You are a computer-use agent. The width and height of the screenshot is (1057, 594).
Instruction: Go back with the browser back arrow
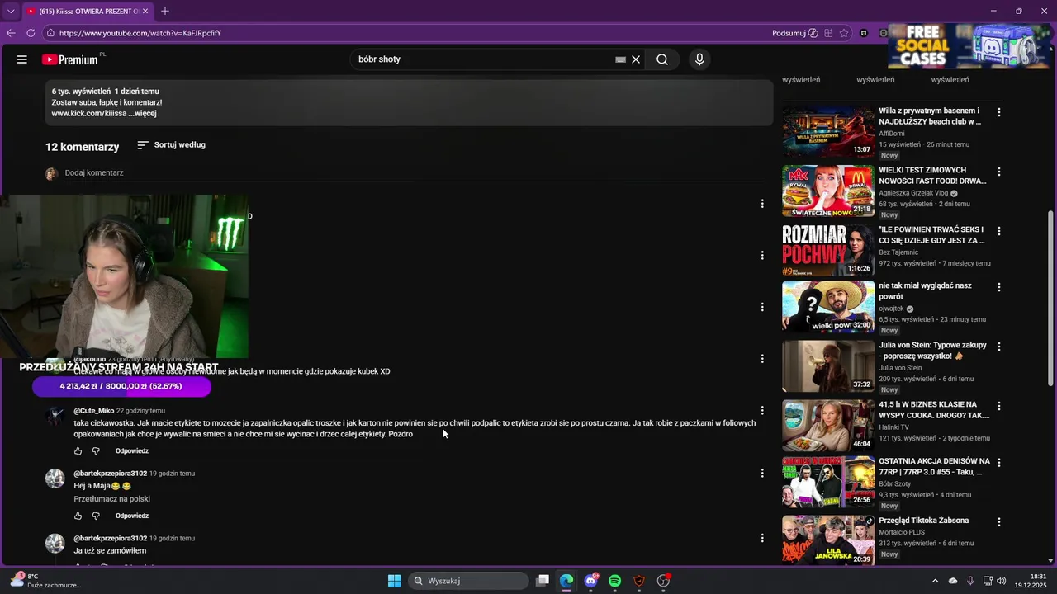11,33
